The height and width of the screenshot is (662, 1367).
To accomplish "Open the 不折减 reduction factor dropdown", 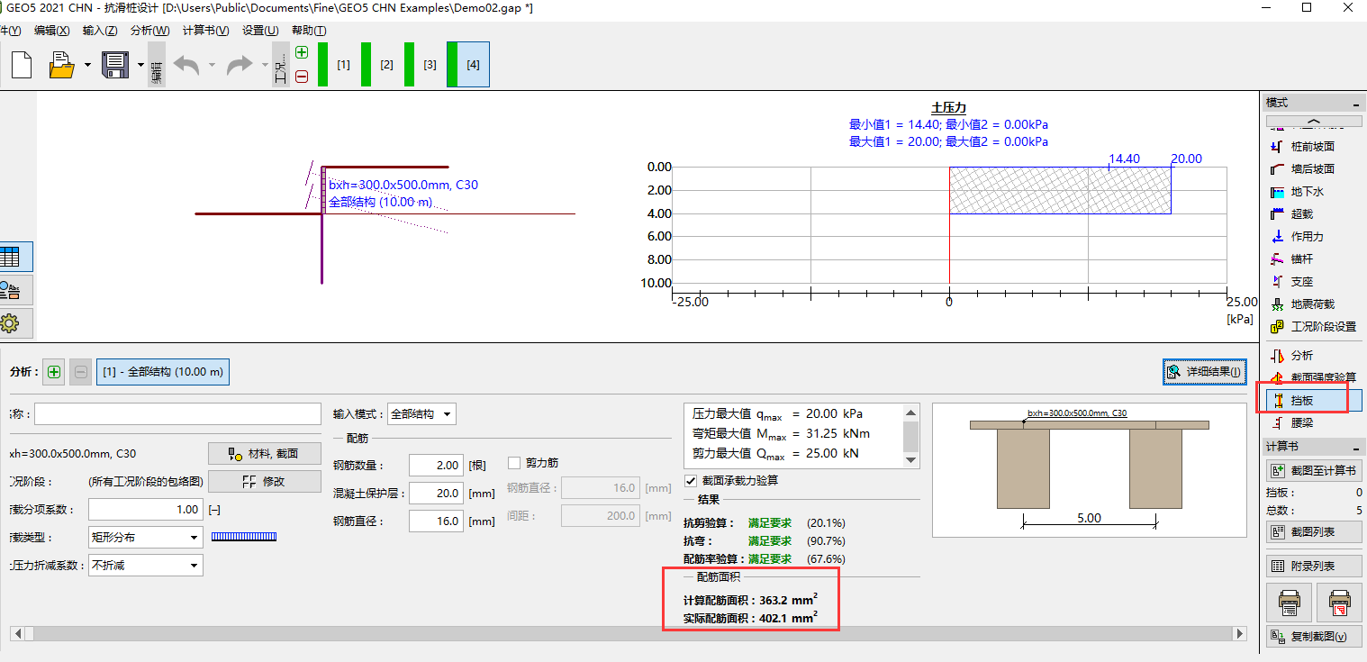I will pos(145,566).
